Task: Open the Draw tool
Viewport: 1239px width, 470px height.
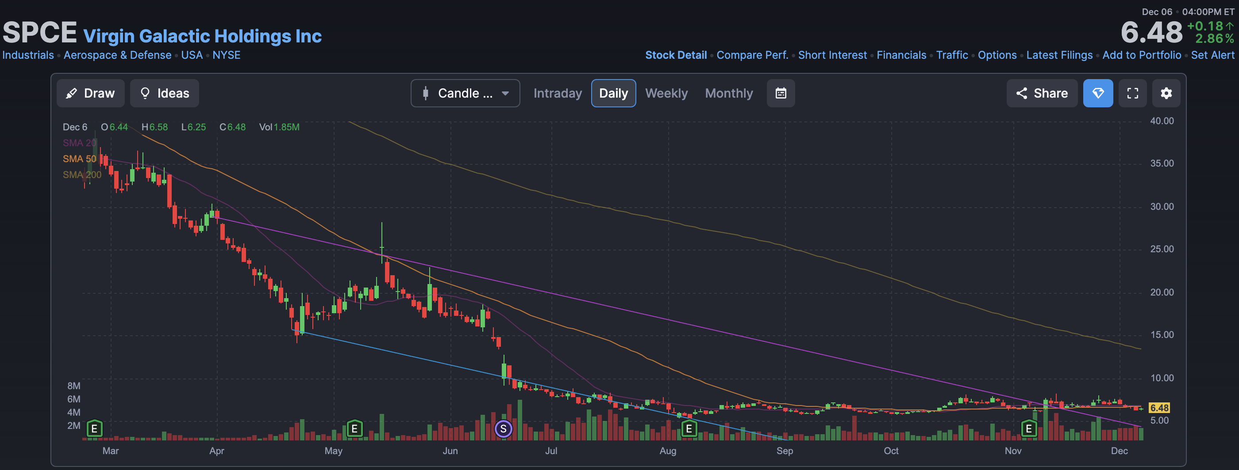Action: point(90,93)
